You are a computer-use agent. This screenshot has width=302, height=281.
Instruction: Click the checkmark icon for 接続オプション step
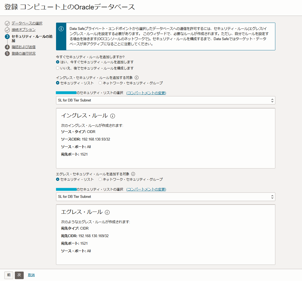tap(8, 30)
